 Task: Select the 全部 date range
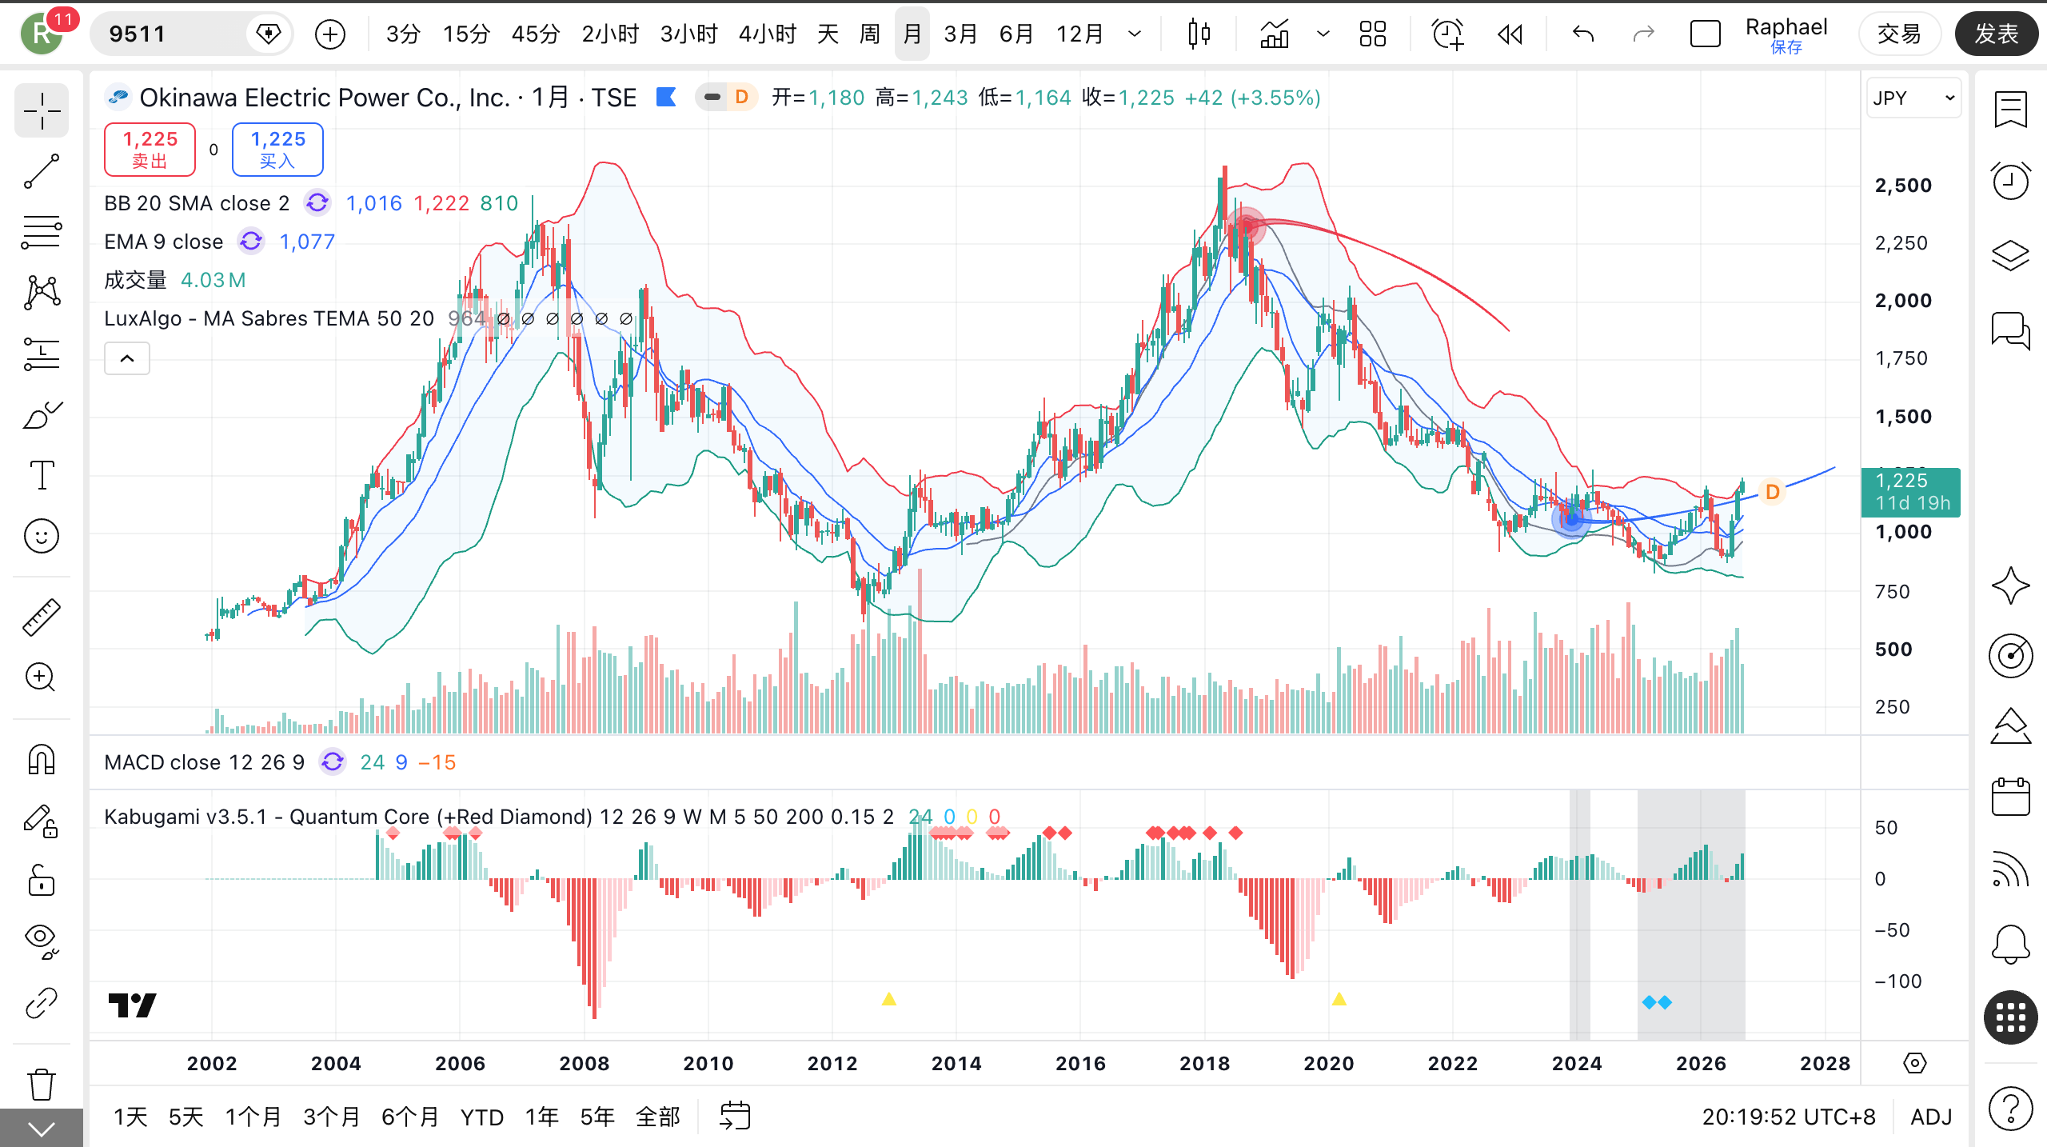click(x=657, y=1117)
